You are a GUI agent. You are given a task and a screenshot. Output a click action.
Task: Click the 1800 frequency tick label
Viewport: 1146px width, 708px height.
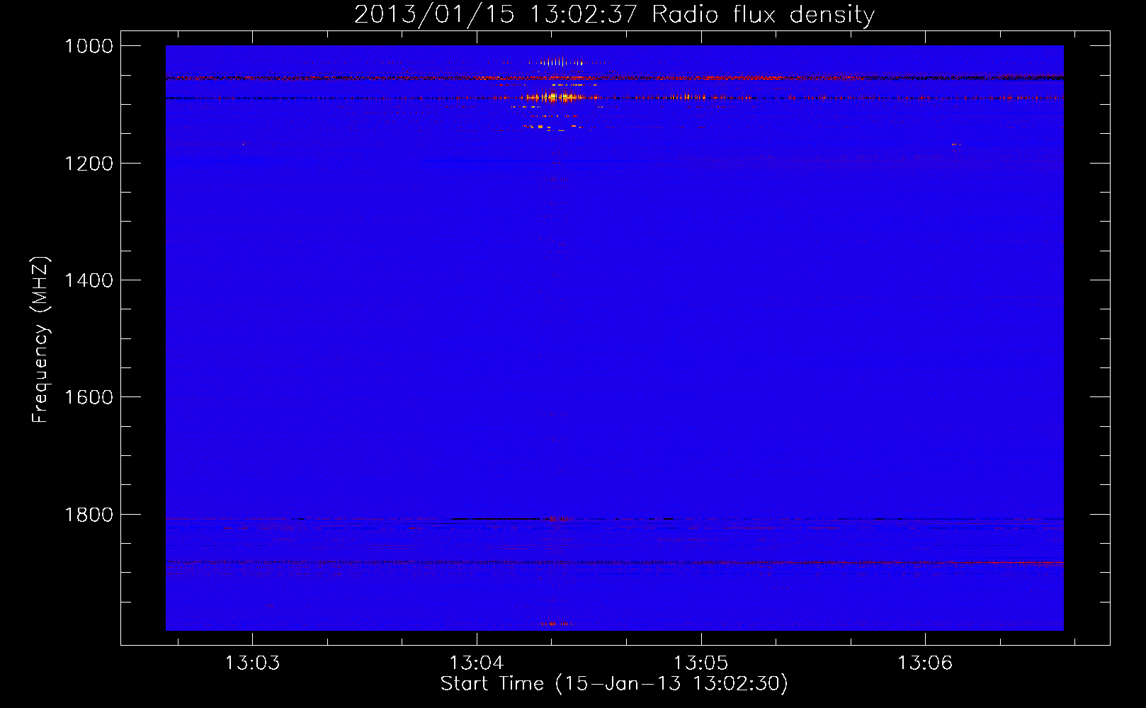tap(89, 515)
